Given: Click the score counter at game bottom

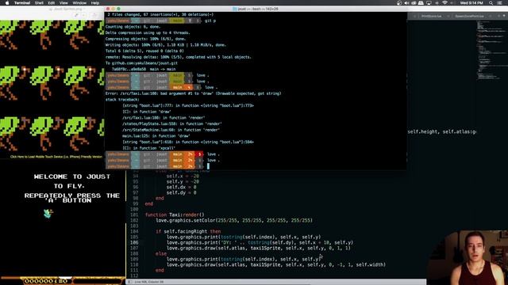Looking at the screenshot, I should (x=46, y=281).
